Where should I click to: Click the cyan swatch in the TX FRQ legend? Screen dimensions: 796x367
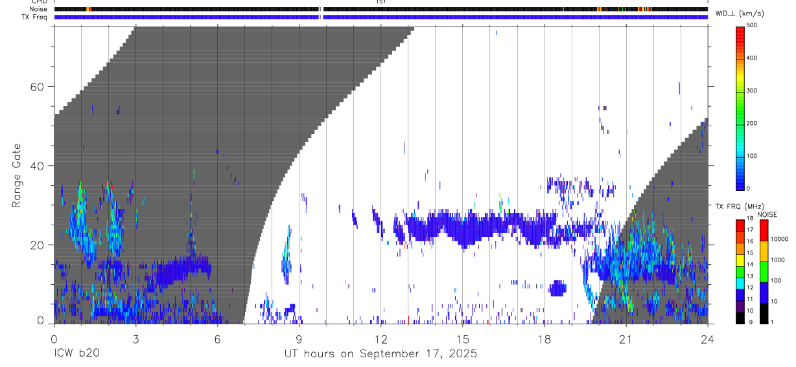click(x=740, y=284)
